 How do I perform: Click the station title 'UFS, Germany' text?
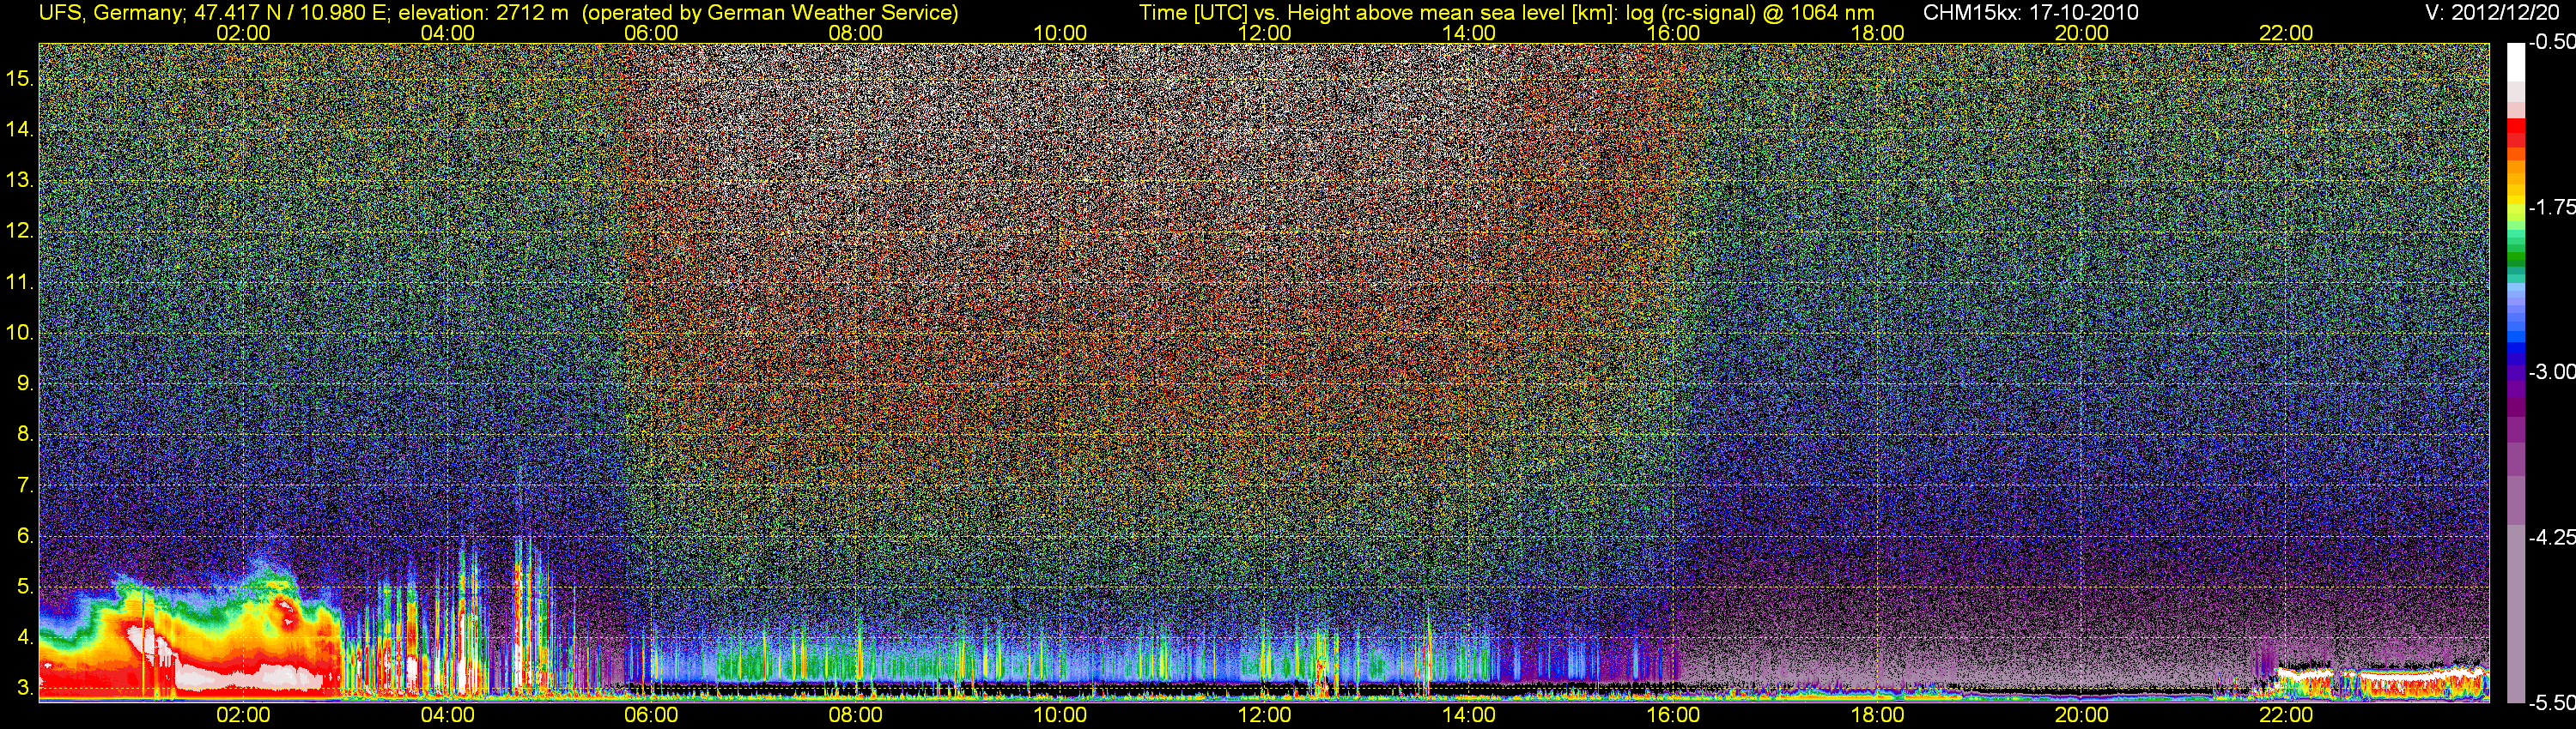[x=111, y=13]
